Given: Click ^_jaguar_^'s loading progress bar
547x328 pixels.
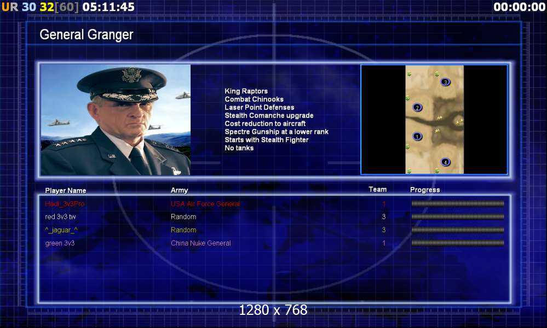Looking at the screenshot, I should tap(458, 230).
